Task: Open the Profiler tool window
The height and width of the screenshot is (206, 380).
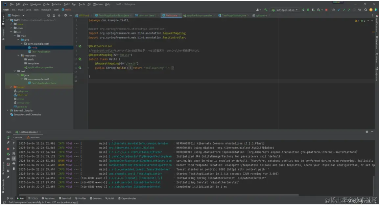Action: point(81,198)
